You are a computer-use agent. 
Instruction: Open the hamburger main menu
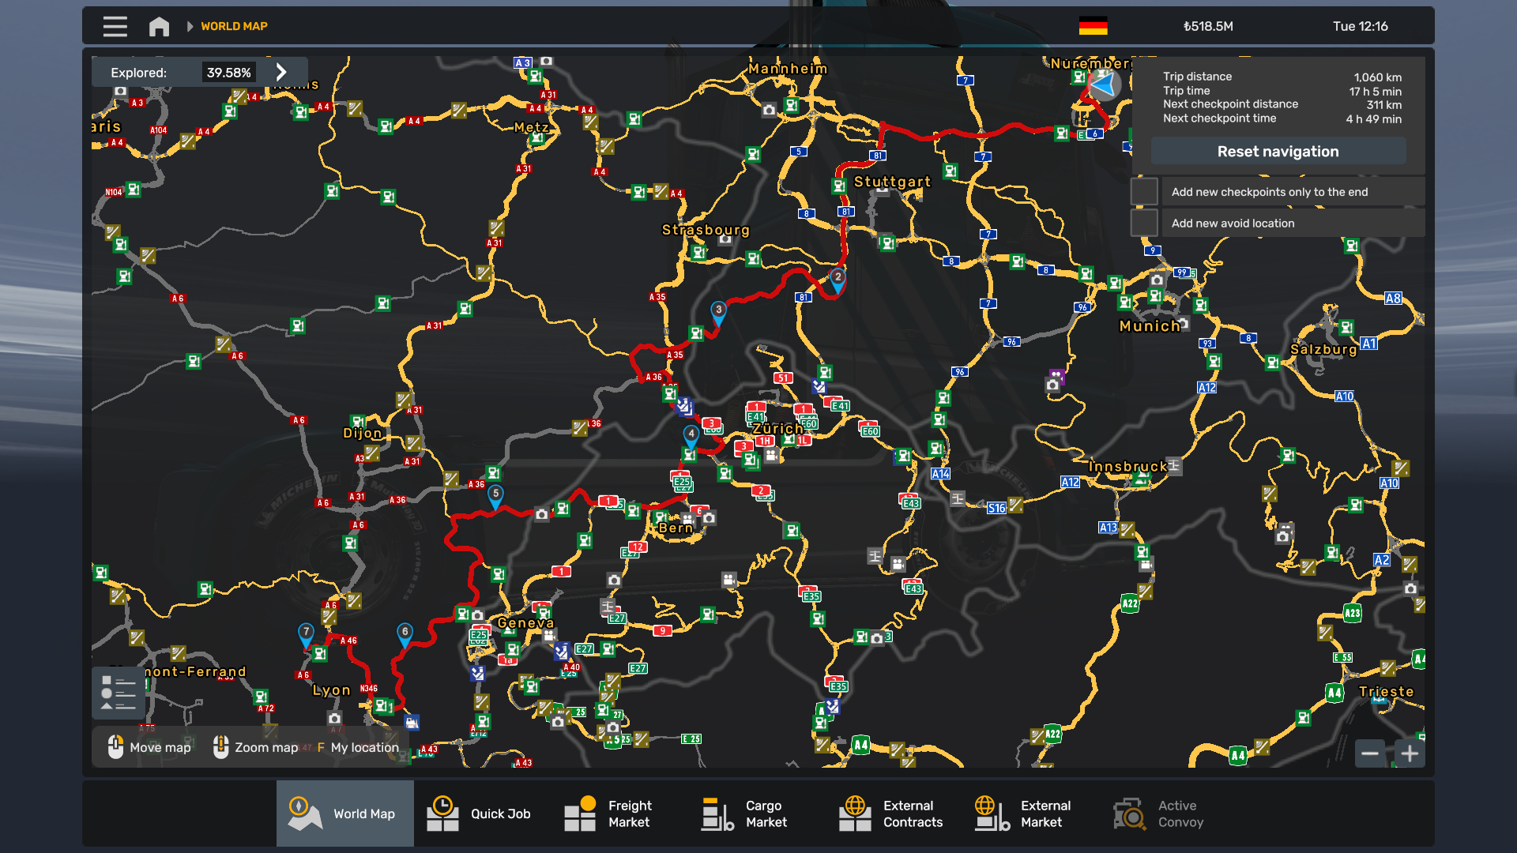(115, 26)
